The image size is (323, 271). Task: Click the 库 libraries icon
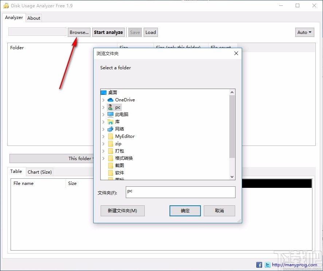[110, 121]
